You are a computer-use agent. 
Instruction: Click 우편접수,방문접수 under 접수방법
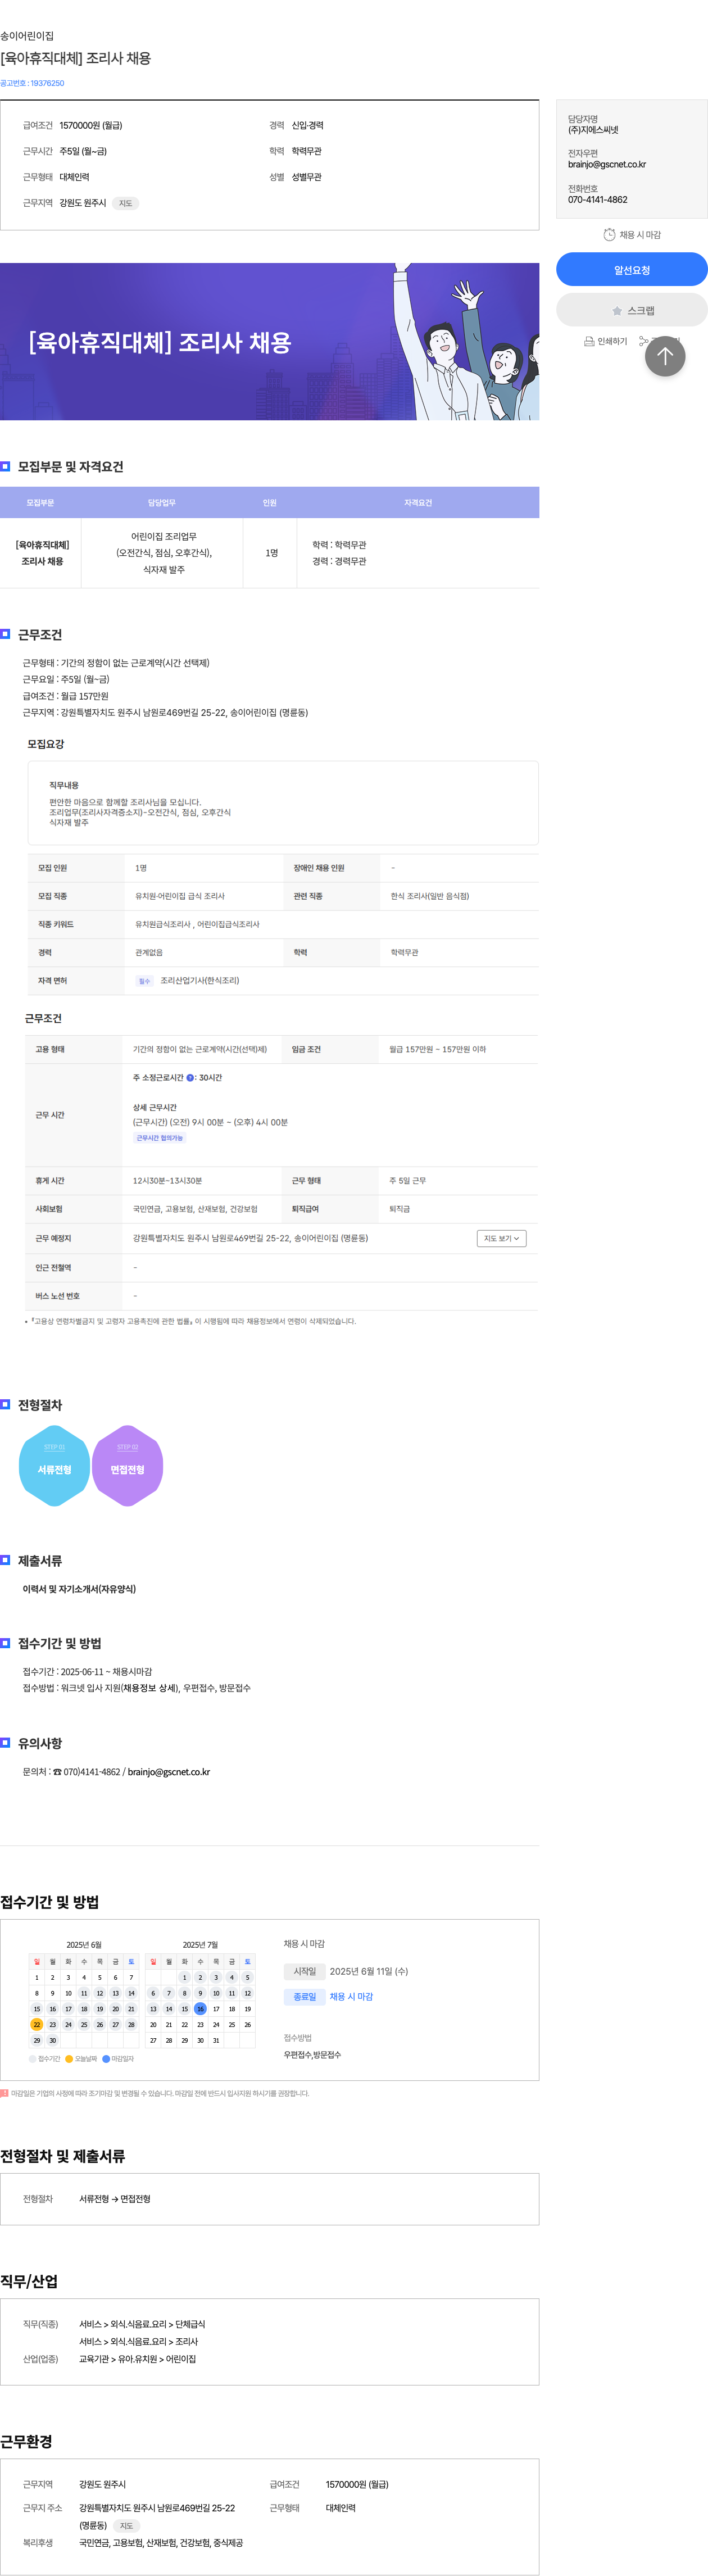coord(312,2054)
